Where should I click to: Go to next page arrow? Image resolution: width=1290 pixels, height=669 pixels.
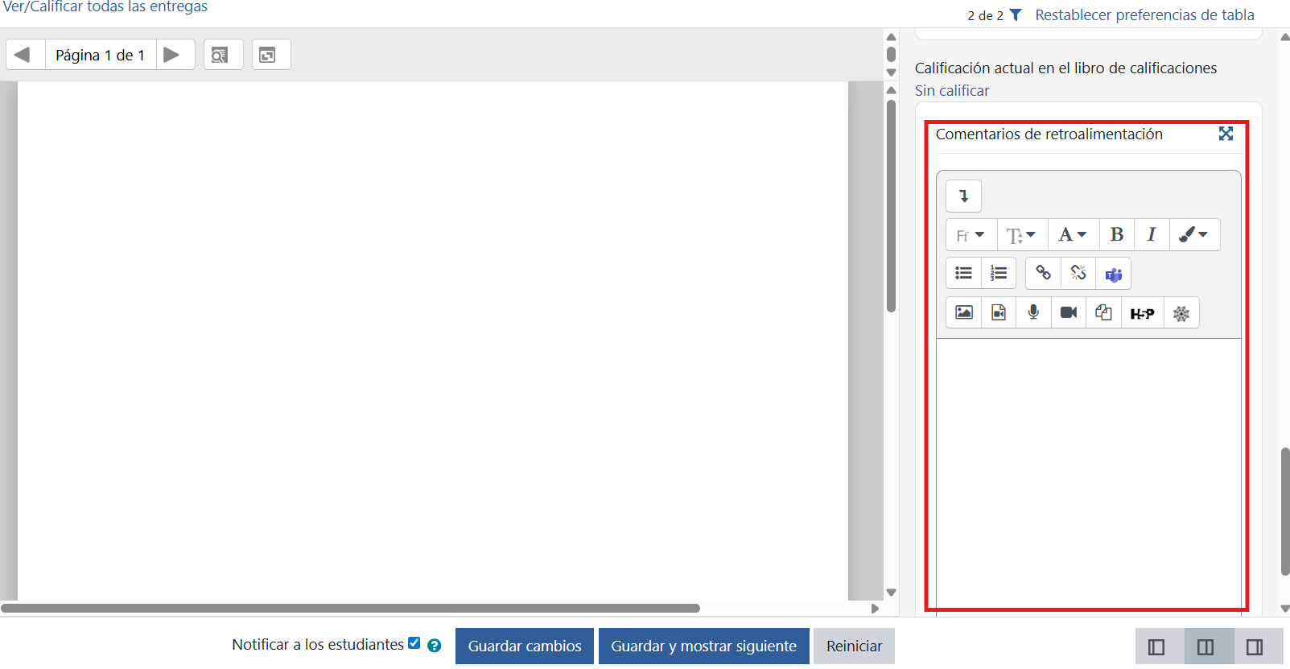(171, 55)
